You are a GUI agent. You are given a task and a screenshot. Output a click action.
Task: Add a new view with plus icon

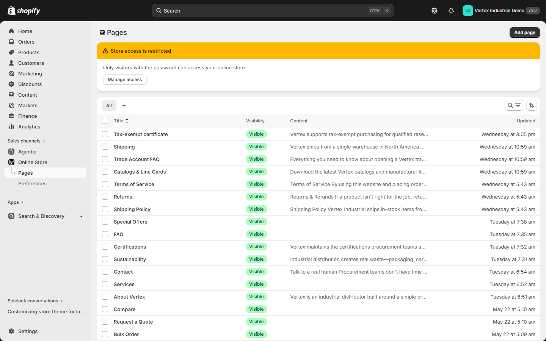point(124,106)
